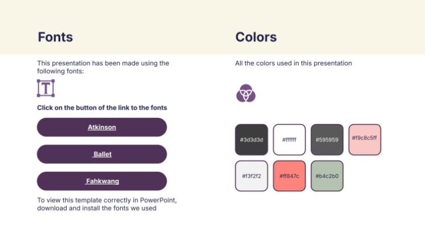Image resolution: width=425 pixels, height=239 pixels.
Task: Click the text box font icon
Action: (x=46, y=88)
